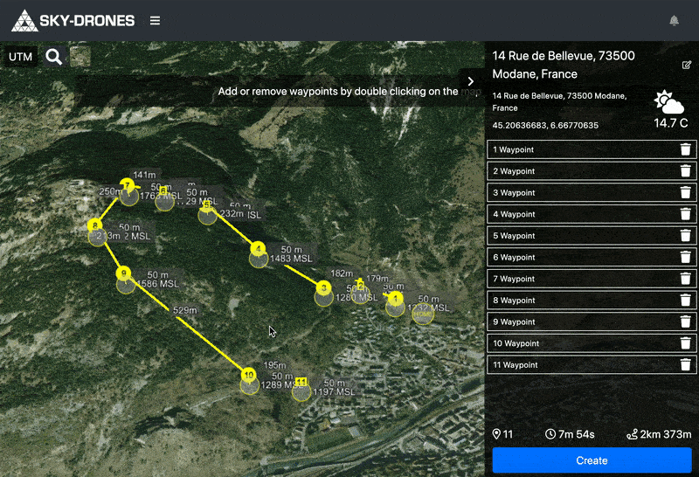The width and height of the screenshot is (699, 477).
Task: Toggle the UTM airspace overlay button
Action: tap(18, 57)
